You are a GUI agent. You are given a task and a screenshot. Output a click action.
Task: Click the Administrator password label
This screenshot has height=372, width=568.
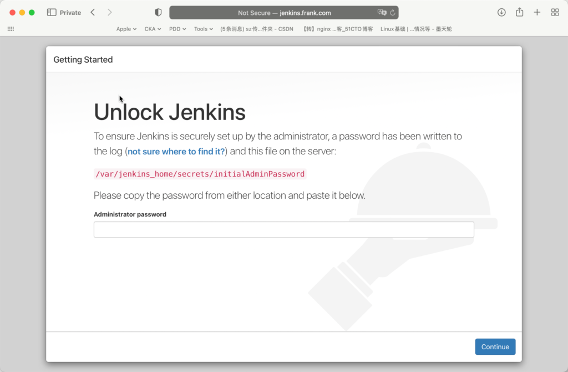pyautogui.click(x=130, y=214)
